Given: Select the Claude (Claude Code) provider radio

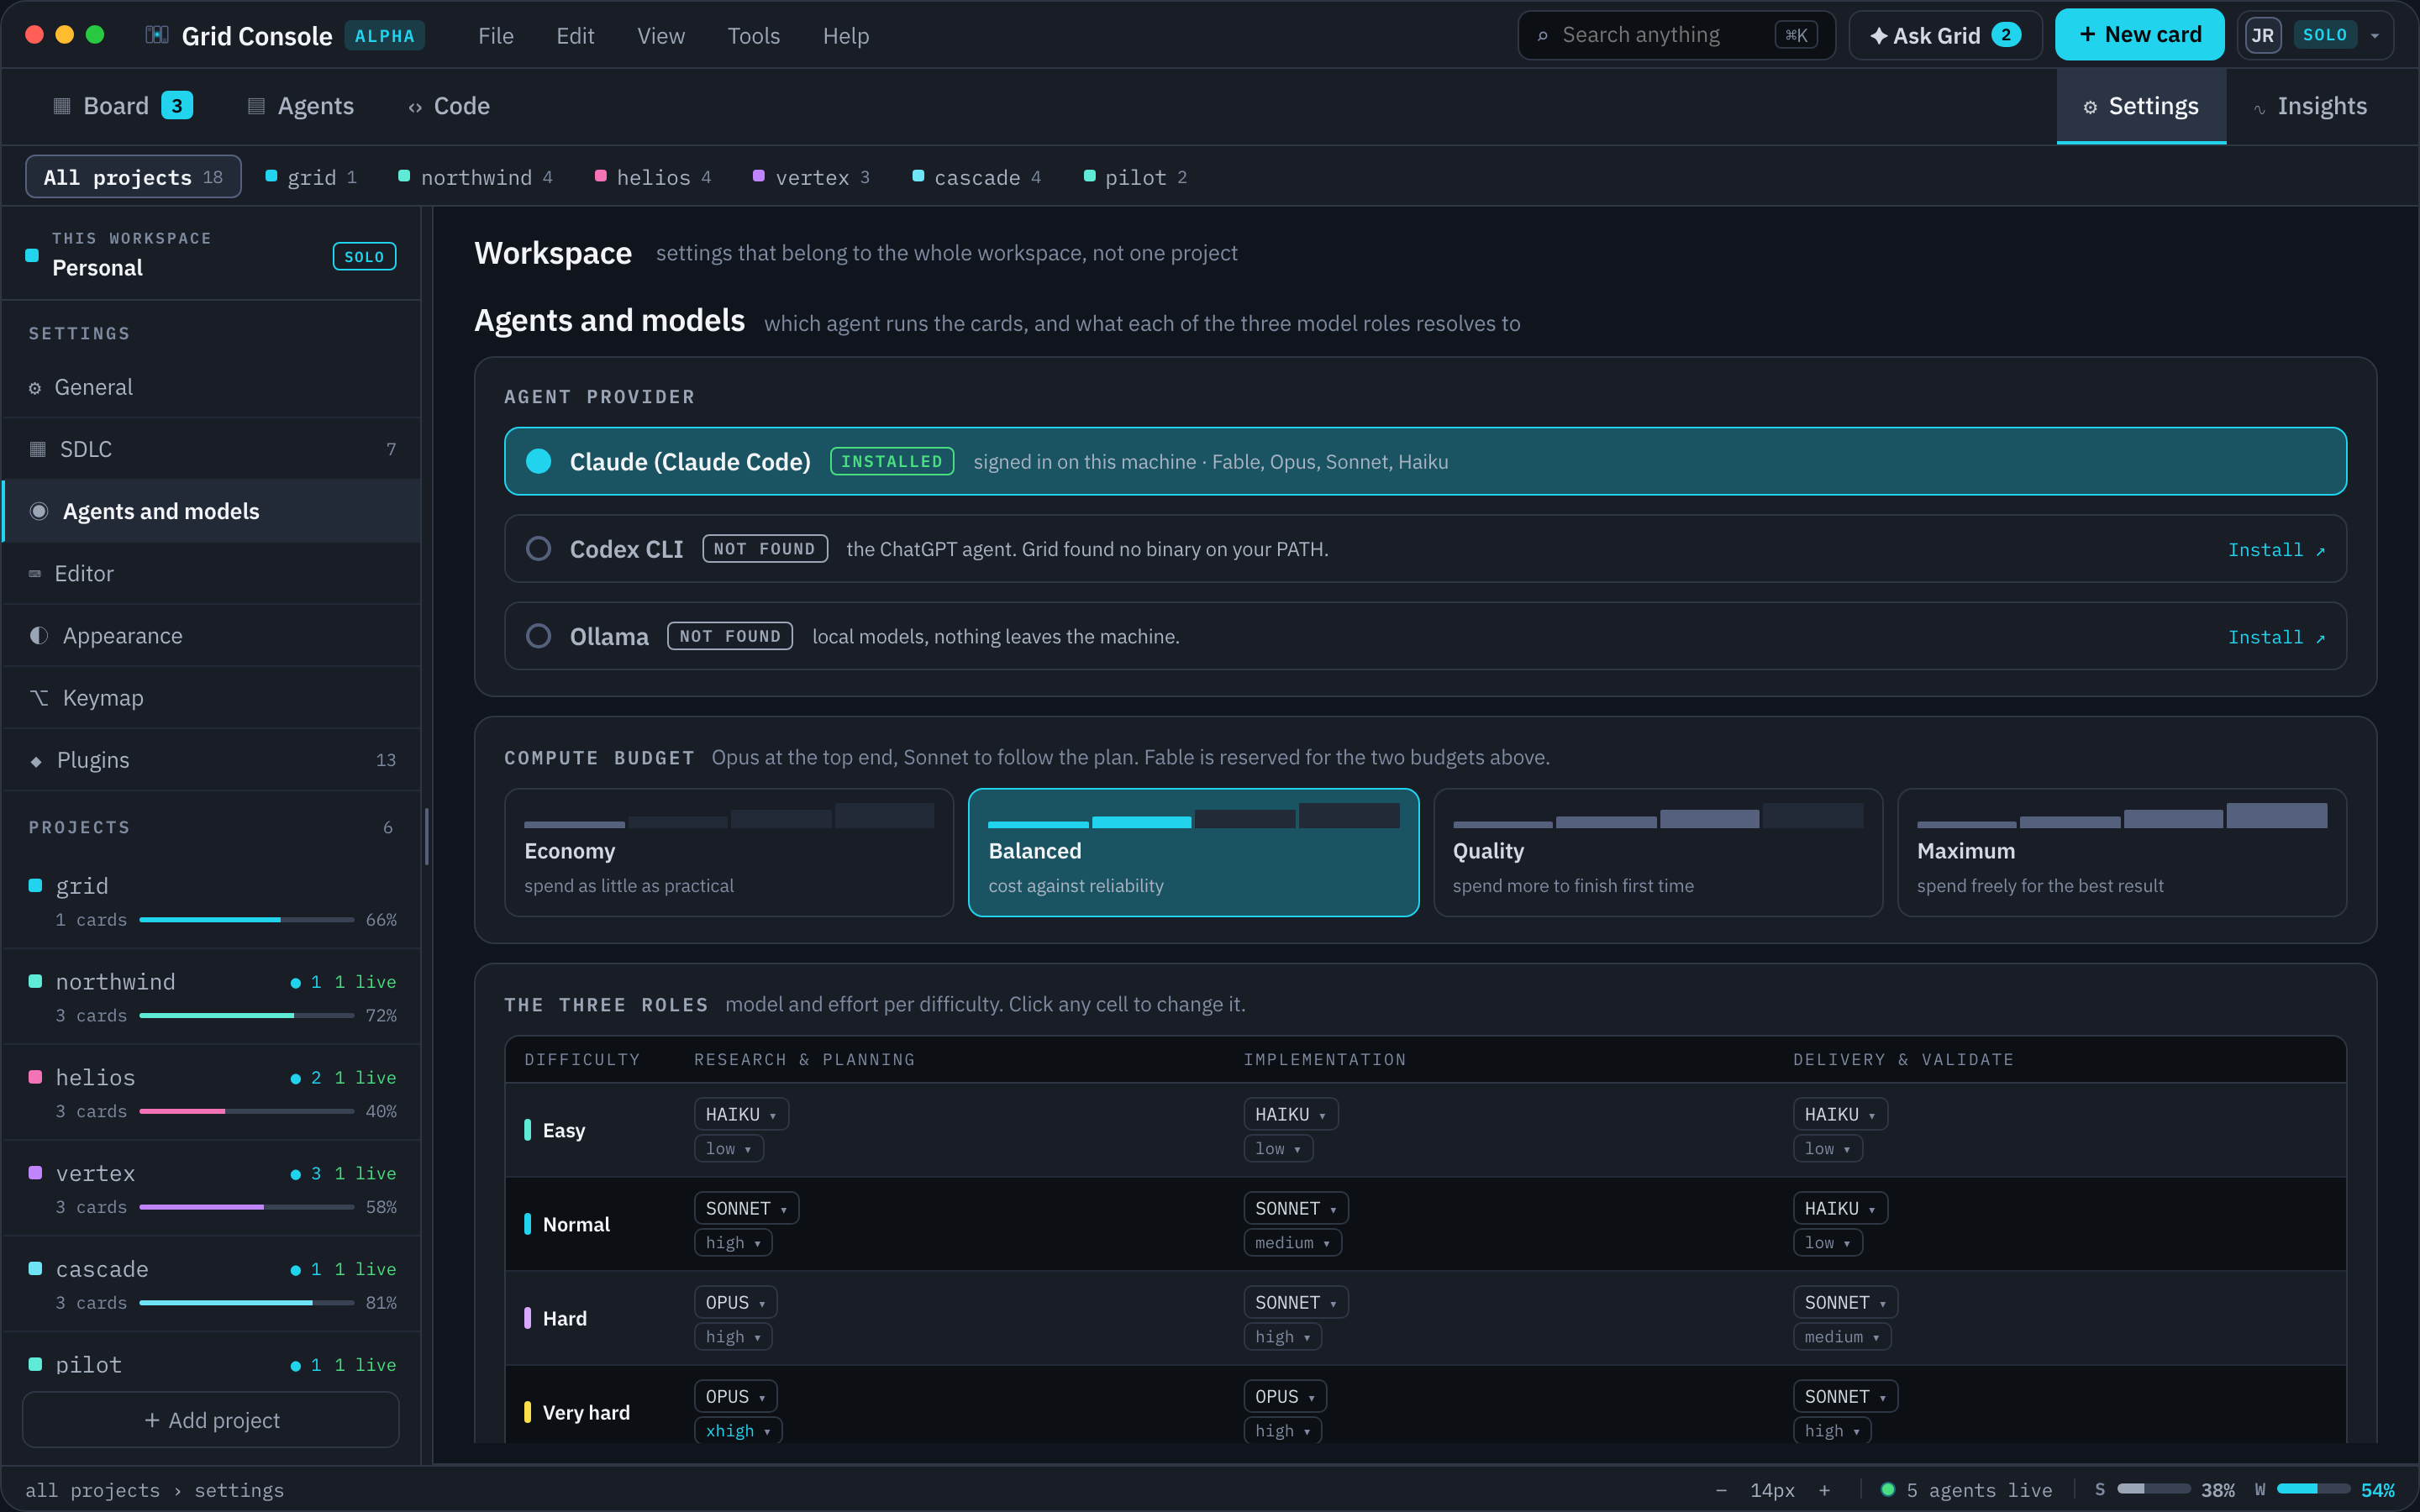Looking at the screenshot, I should click(539, 461).
